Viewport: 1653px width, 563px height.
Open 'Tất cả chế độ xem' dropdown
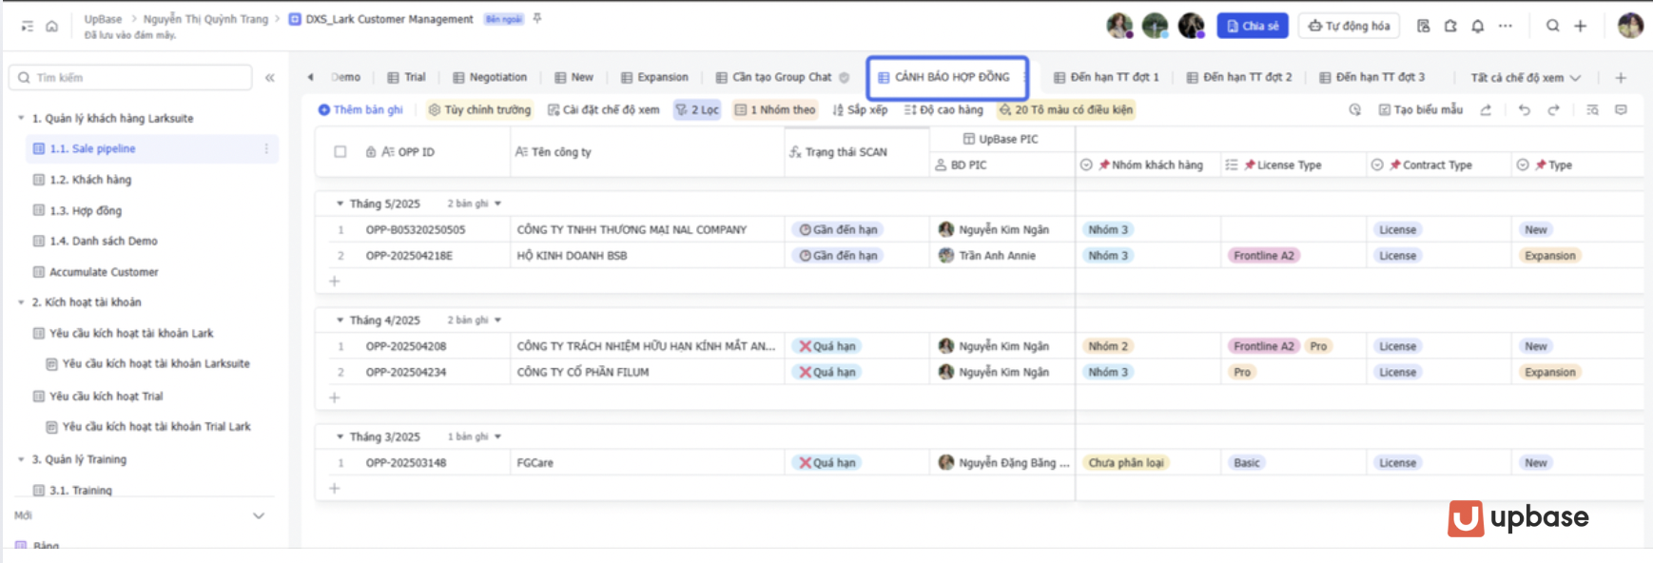(x=1526, y=78)
